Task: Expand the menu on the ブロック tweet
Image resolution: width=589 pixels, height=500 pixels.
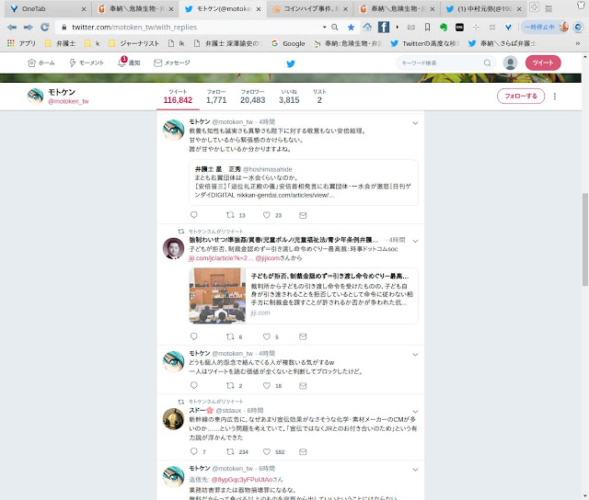Action: tap(415, 355)
